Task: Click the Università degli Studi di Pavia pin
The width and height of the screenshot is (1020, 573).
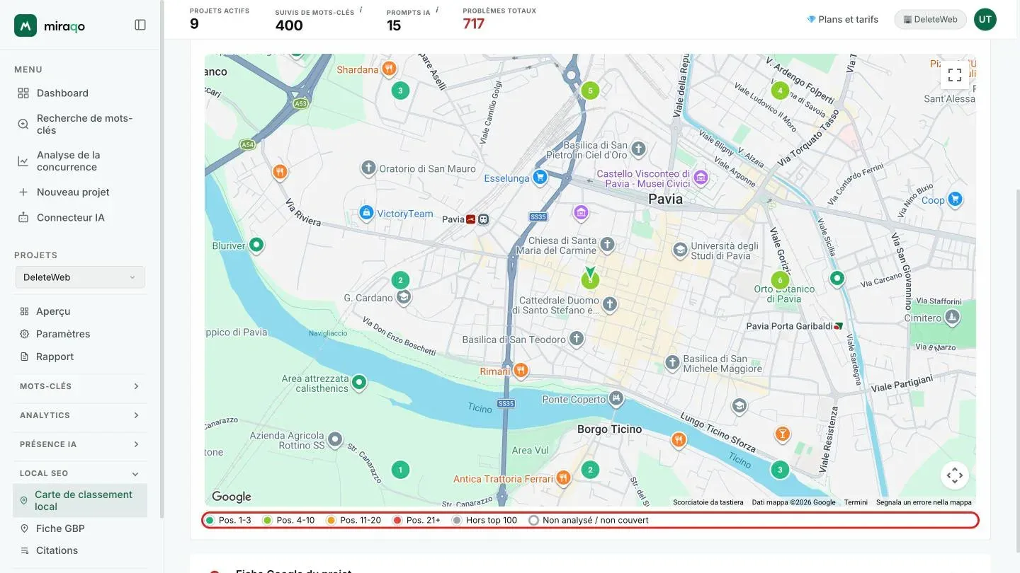Action: [x=680, y=250]
